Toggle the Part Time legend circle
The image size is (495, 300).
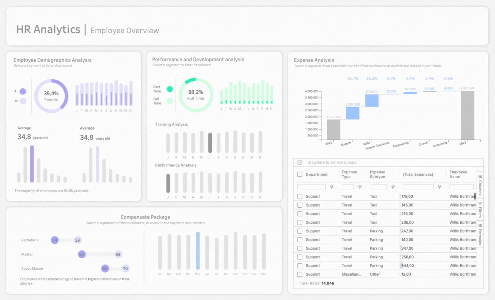click(169, 89)
